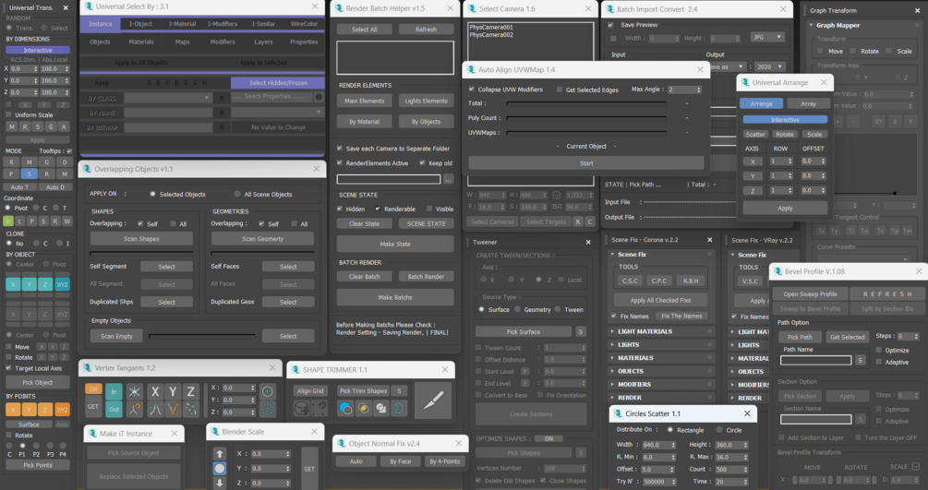
Task: Click the Width spinner field in Circles Scatter
Action: click(x=658, y=445)
